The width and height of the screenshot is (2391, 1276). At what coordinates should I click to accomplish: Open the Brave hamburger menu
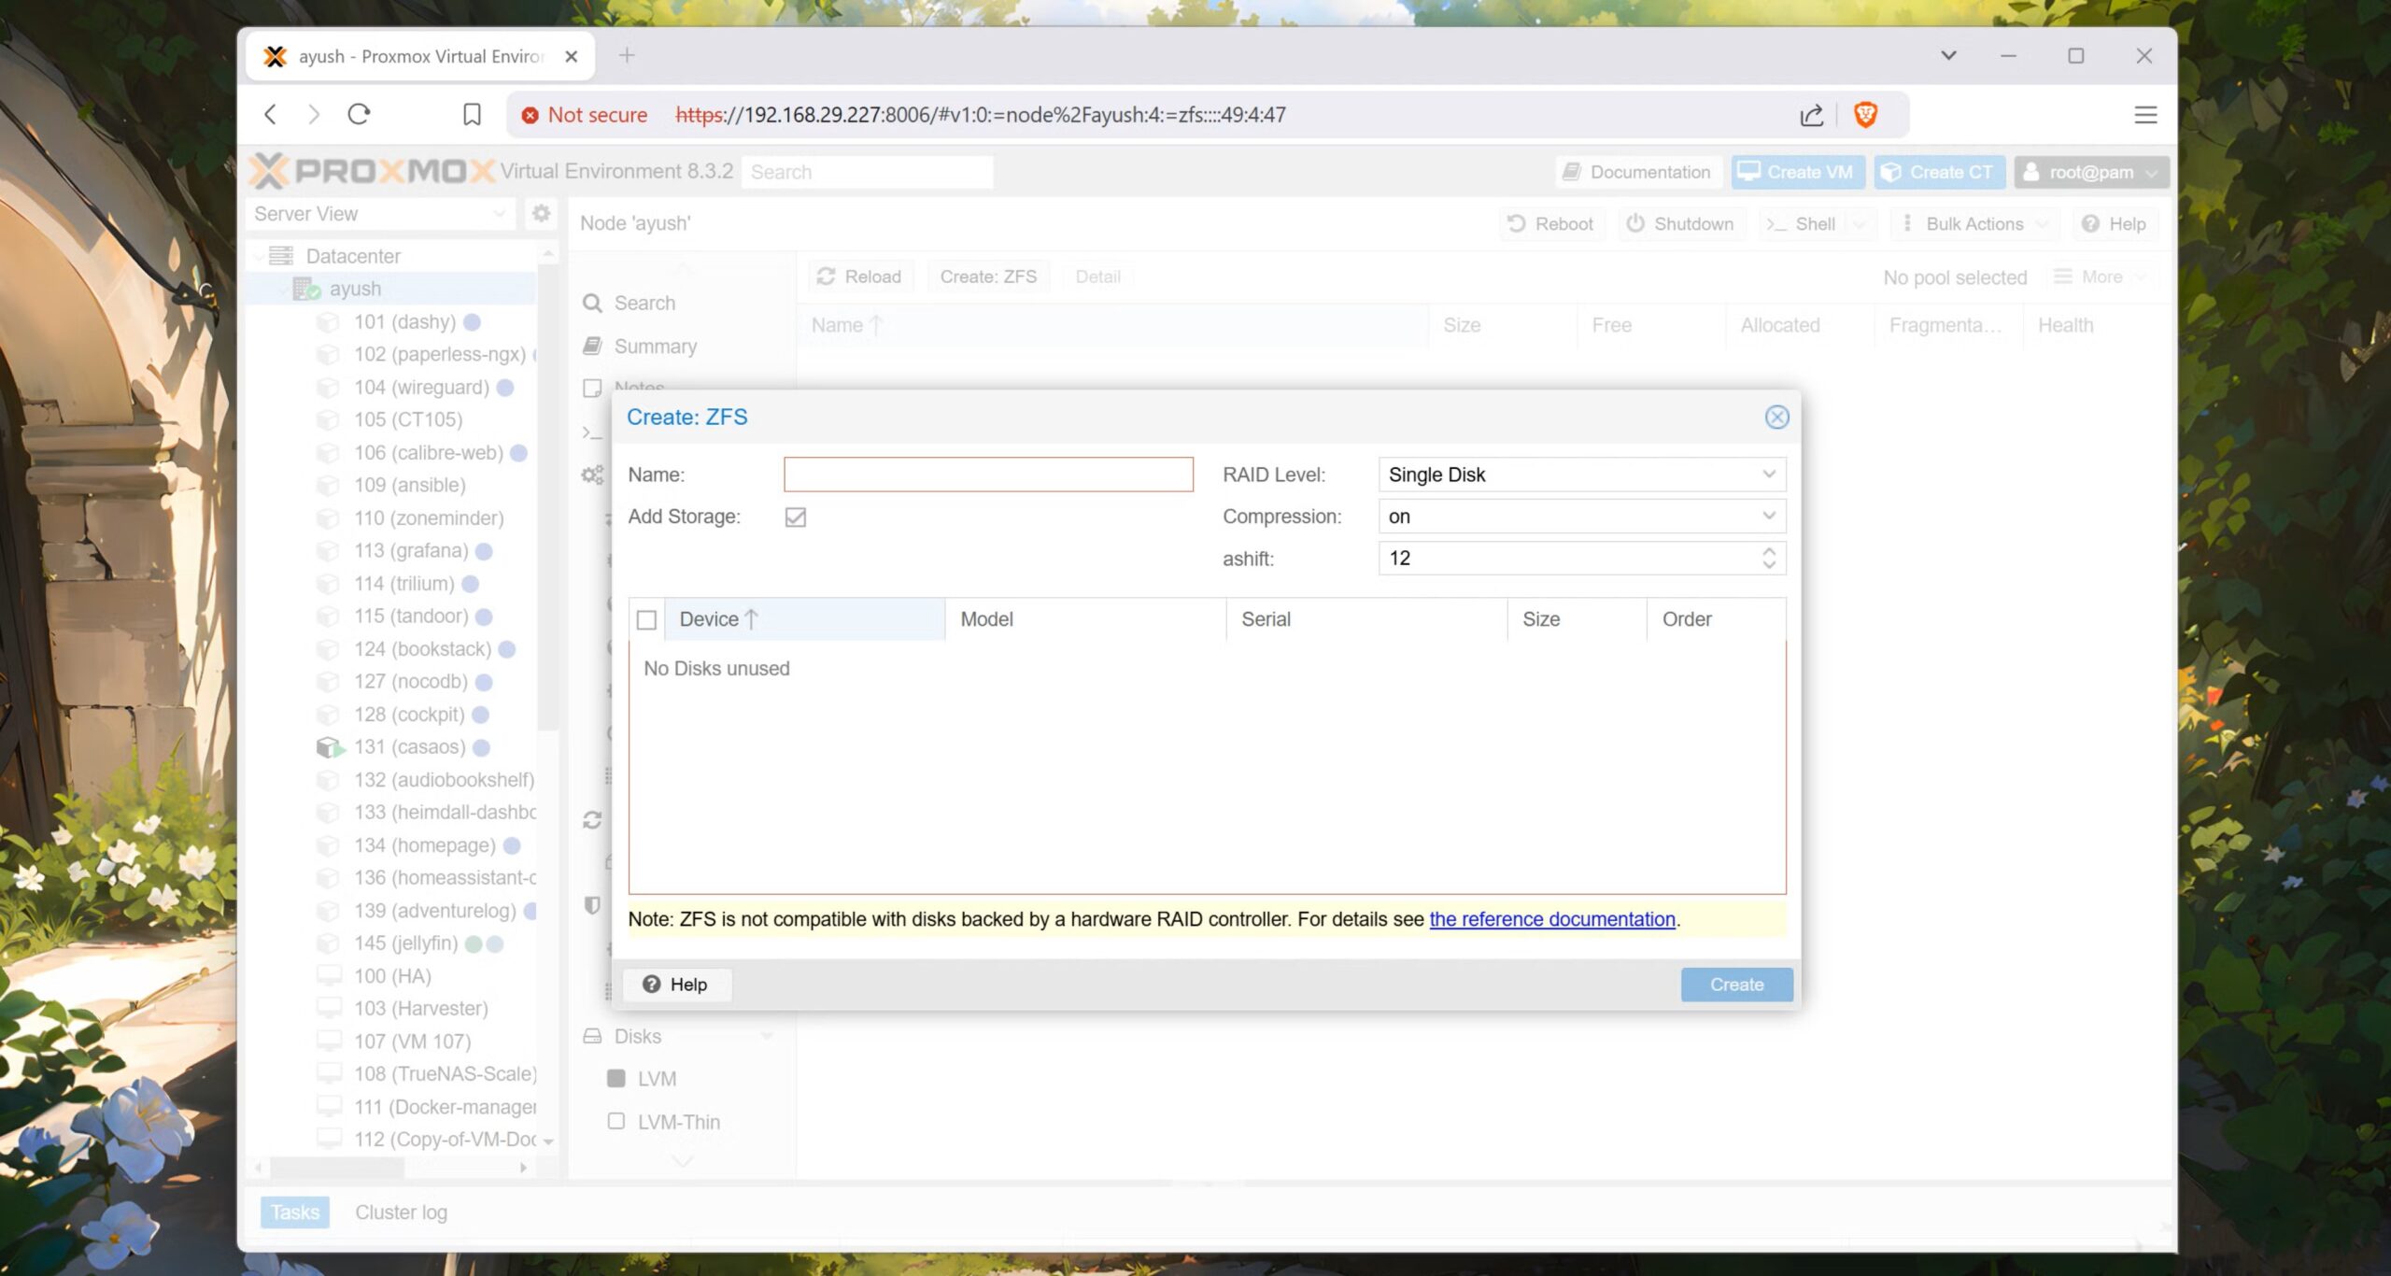(x=2145, y=114)
